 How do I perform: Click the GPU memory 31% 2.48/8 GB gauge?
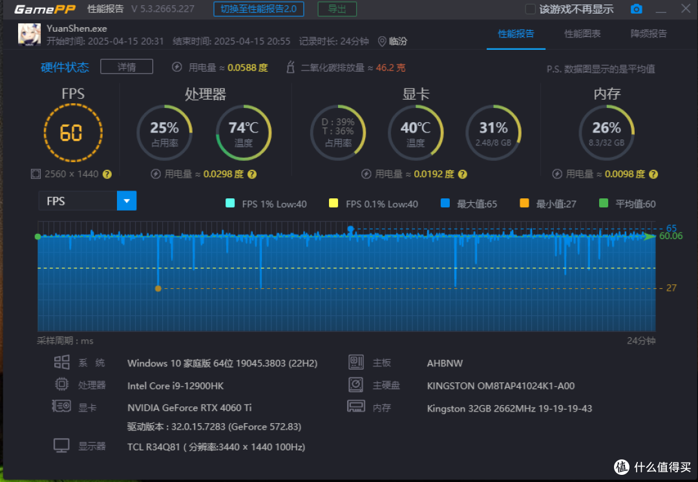(x=493, y=132)
